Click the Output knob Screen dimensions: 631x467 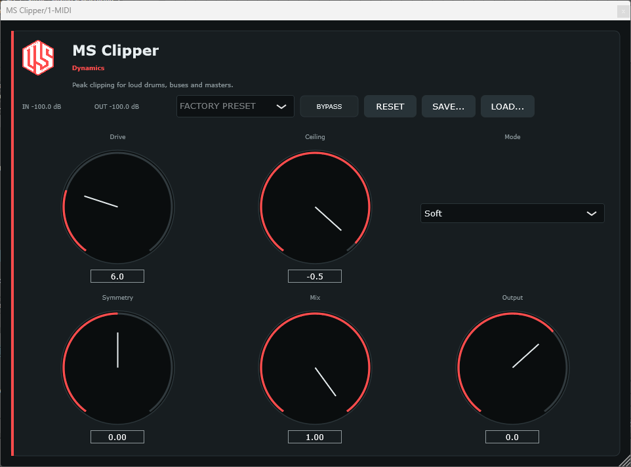point(512,368)
